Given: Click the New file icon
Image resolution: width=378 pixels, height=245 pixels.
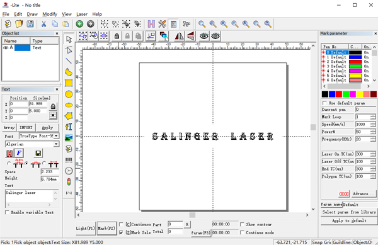Looking at the screenshot, I should point(8,24).
